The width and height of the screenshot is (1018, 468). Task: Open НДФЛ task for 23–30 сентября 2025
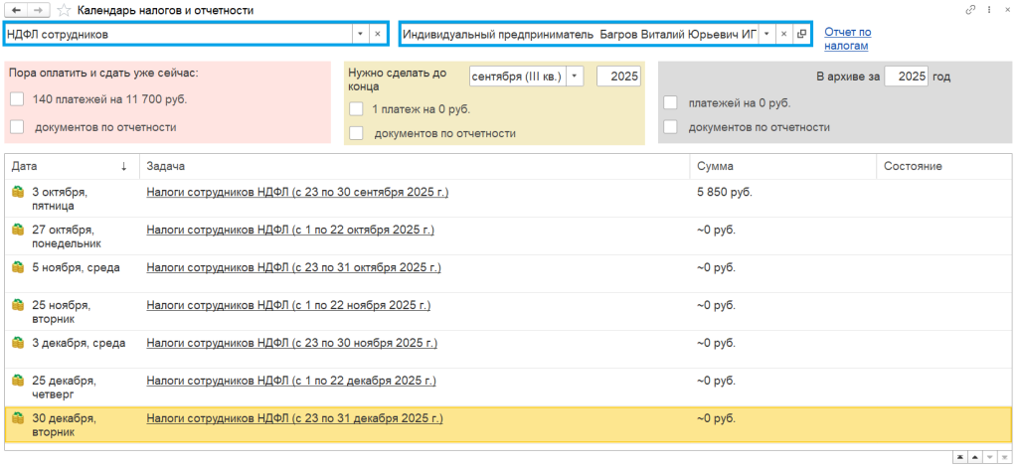point(296,192)
